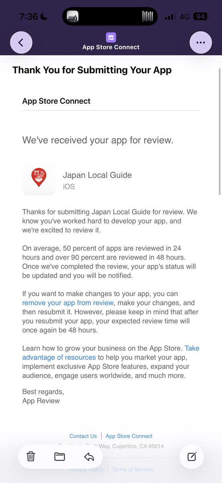Tap the battery indicator showing 94
The height and width of the screenshot is (483, 222).
click(x=200, y=17)
